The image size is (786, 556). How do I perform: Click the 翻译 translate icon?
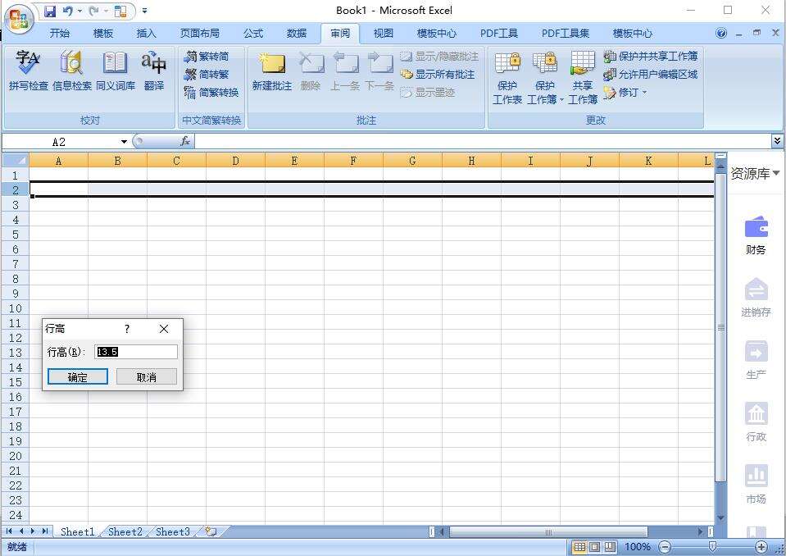(153, 70)
